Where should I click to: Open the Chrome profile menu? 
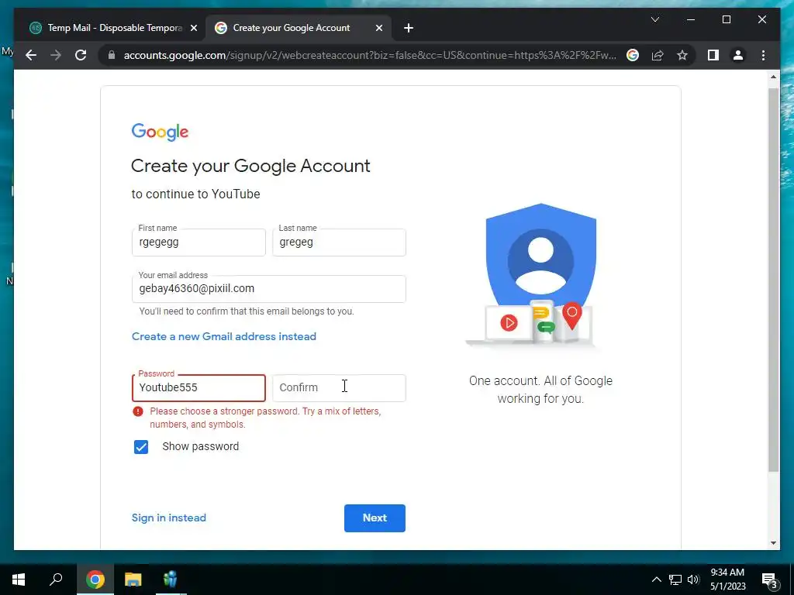[x=738, y=55]
